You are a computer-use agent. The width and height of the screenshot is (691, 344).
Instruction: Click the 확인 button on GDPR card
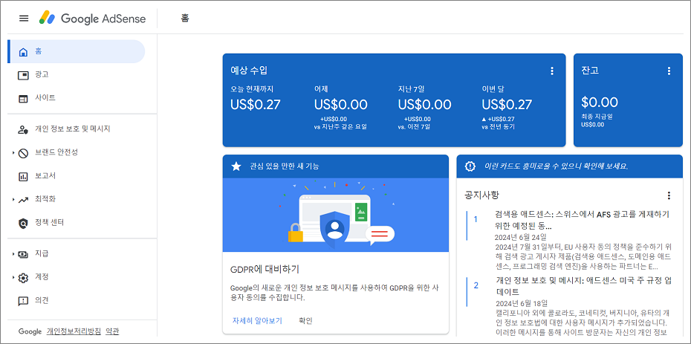tap(305, 320)
